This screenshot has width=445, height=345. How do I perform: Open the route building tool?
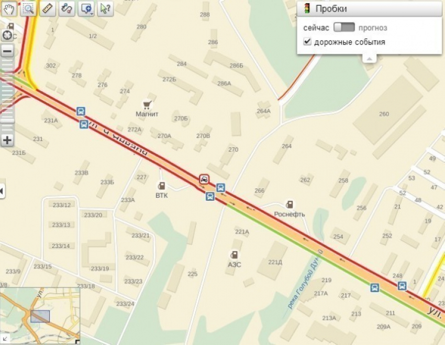[x=66, y=8]
